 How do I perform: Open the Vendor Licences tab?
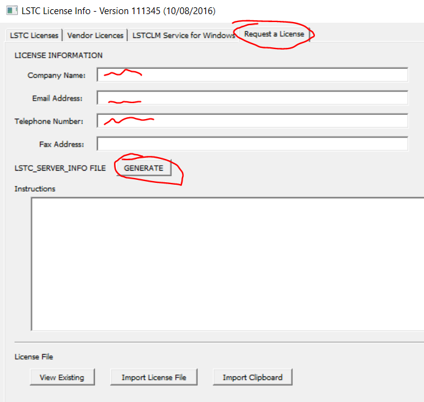coord(95,36)
